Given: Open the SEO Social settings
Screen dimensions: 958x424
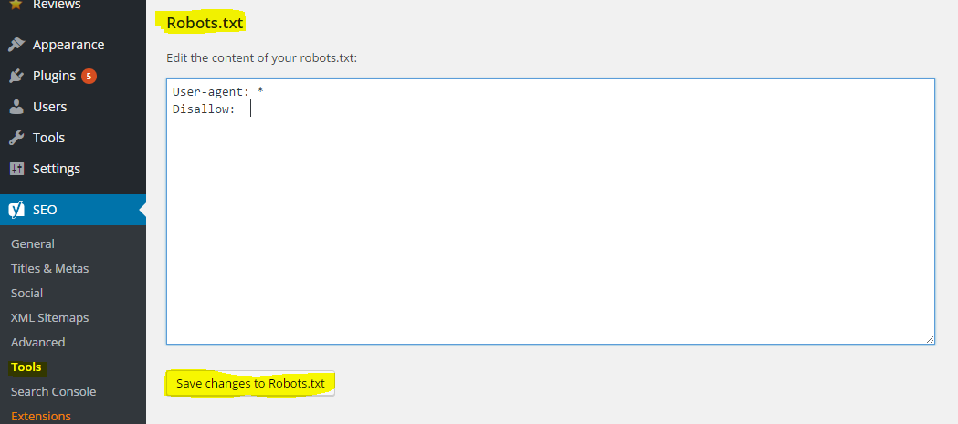Looking at the screenshot, I should pyautogui.click(x=26, y=293).
